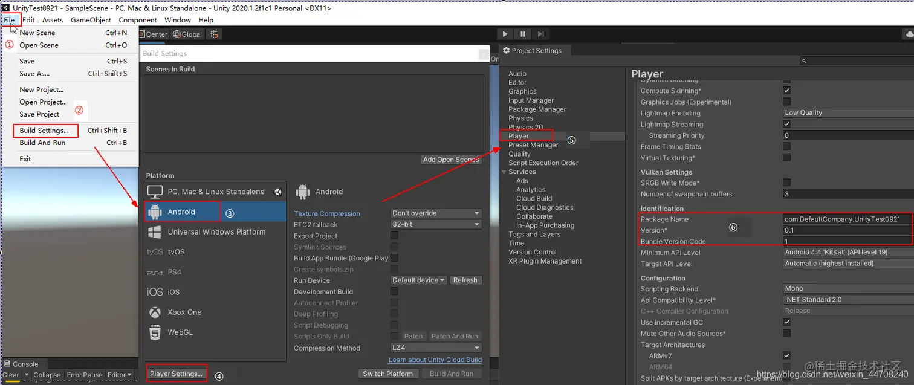Open the Texture Compression dropdown
This screenshot has height=385, width=914.
pos(436,213)
